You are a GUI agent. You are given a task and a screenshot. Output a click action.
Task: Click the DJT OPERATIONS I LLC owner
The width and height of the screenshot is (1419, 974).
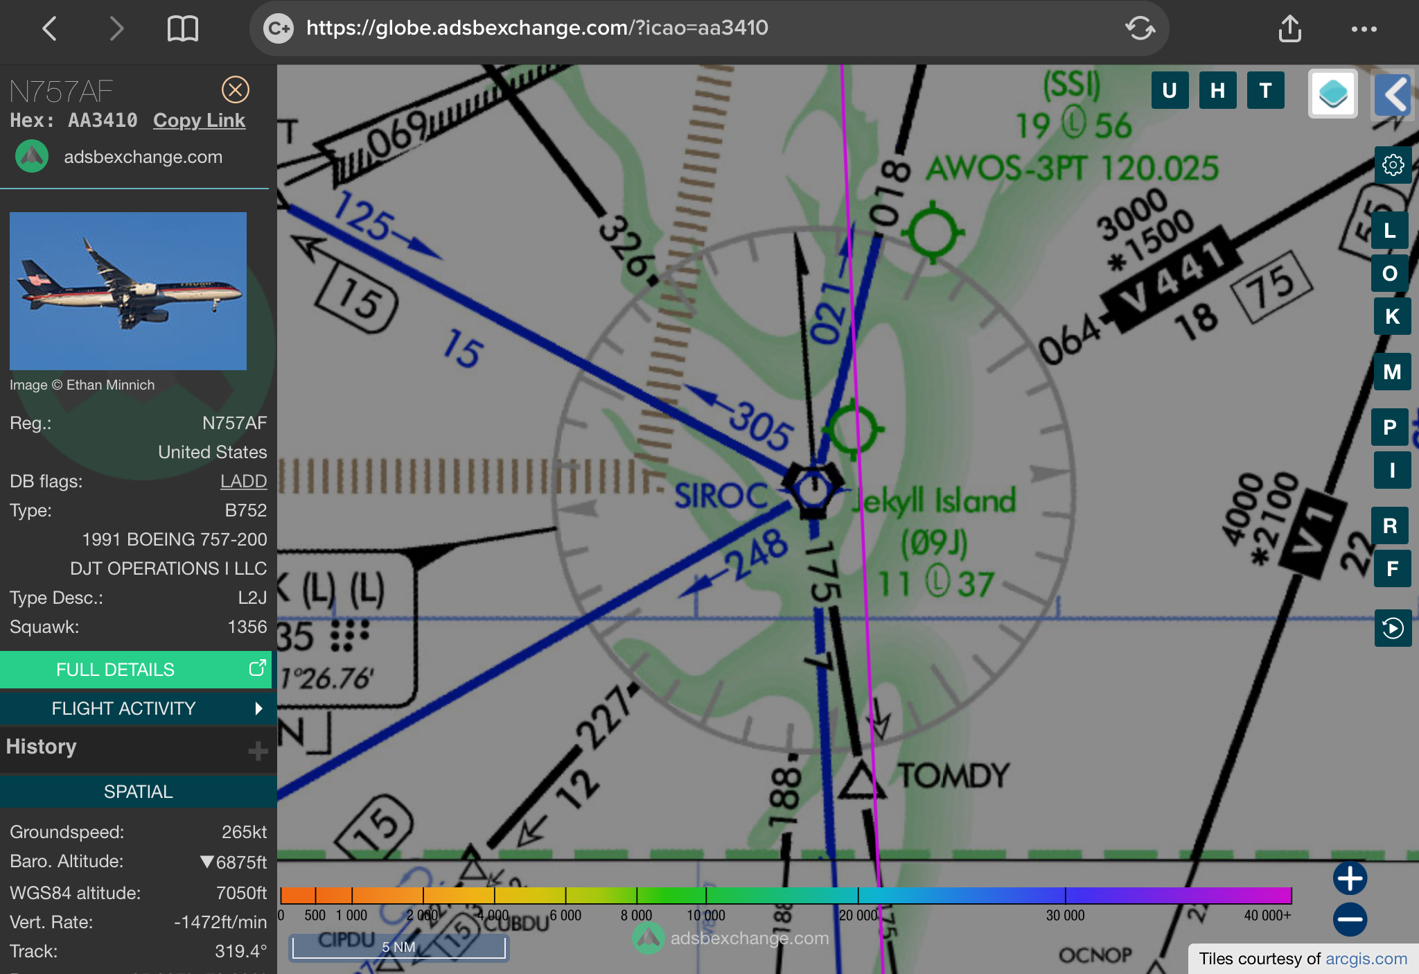pos(168,568)
